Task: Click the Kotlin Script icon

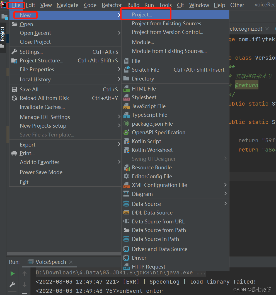Action: tap(127, 141)
